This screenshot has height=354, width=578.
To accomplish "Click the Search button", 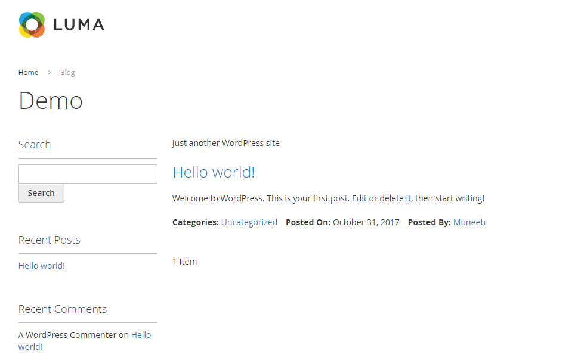I will coord(41,193).
